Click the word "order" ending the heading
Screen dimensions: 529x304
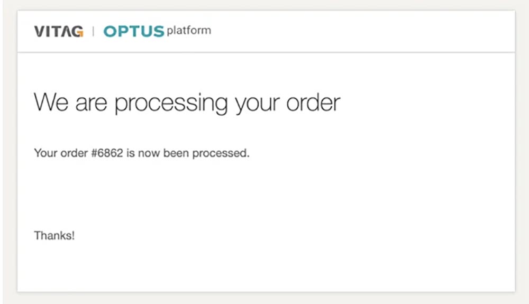click(313, 102)
